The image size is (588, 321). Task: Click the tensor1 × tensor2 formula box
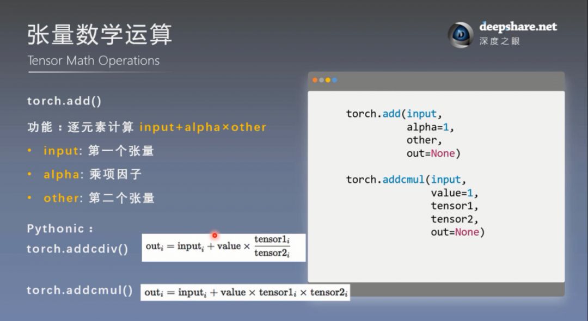(245, 293)
